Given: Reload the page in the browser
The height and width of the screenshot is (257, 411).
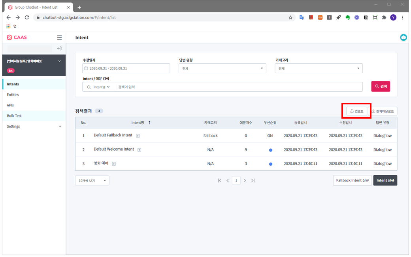Looking at the screenshot, I should point(27,17).
